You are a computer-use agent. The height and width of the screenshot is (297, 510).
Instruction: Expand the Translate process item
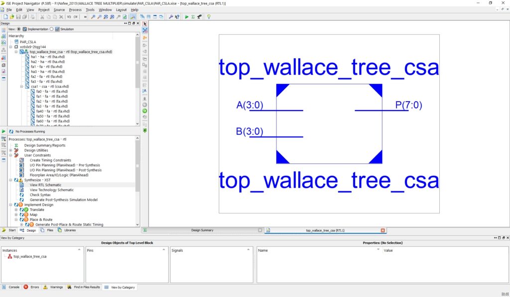point(15,210)
